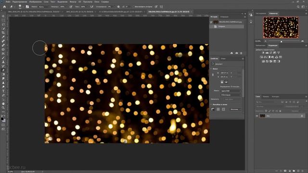The width and height of the screenshot is (308, 173).
Task: Select the 'Открыть' history state
Action: coord(227,26)
